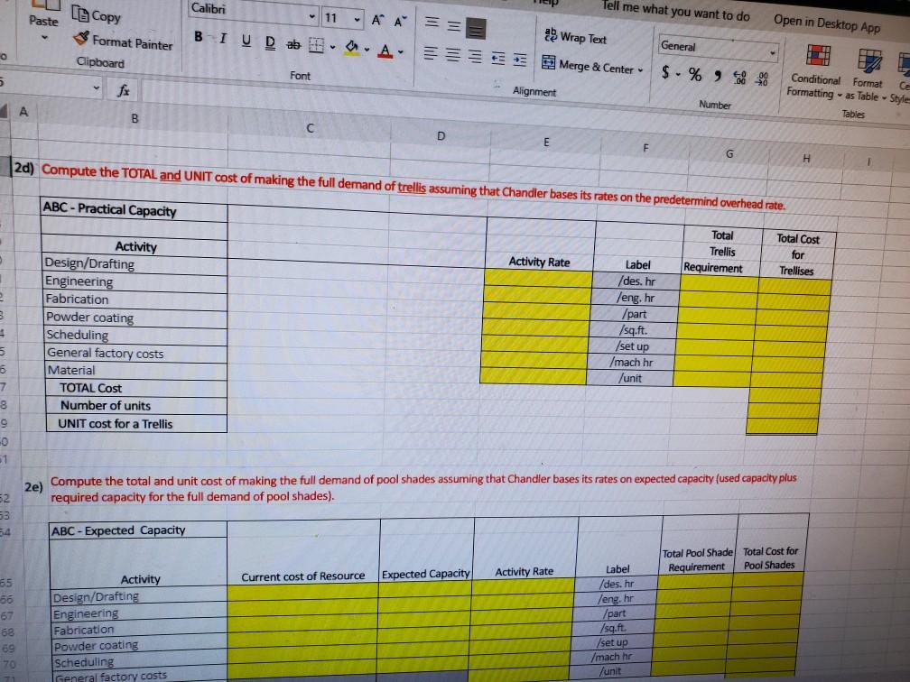Toggle Strikethrough formatting
This screenshot has width=910, height=682.
(293, 43)
